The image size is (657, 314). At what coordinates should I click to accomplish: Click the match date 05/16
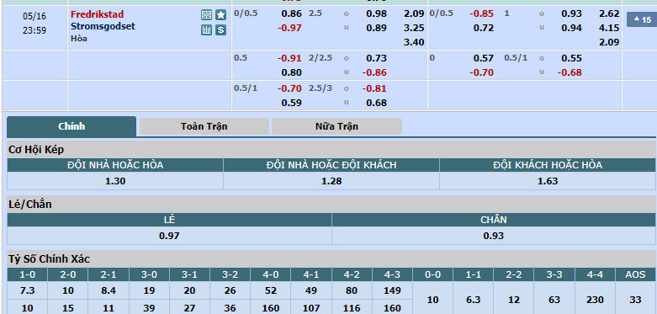34,16
